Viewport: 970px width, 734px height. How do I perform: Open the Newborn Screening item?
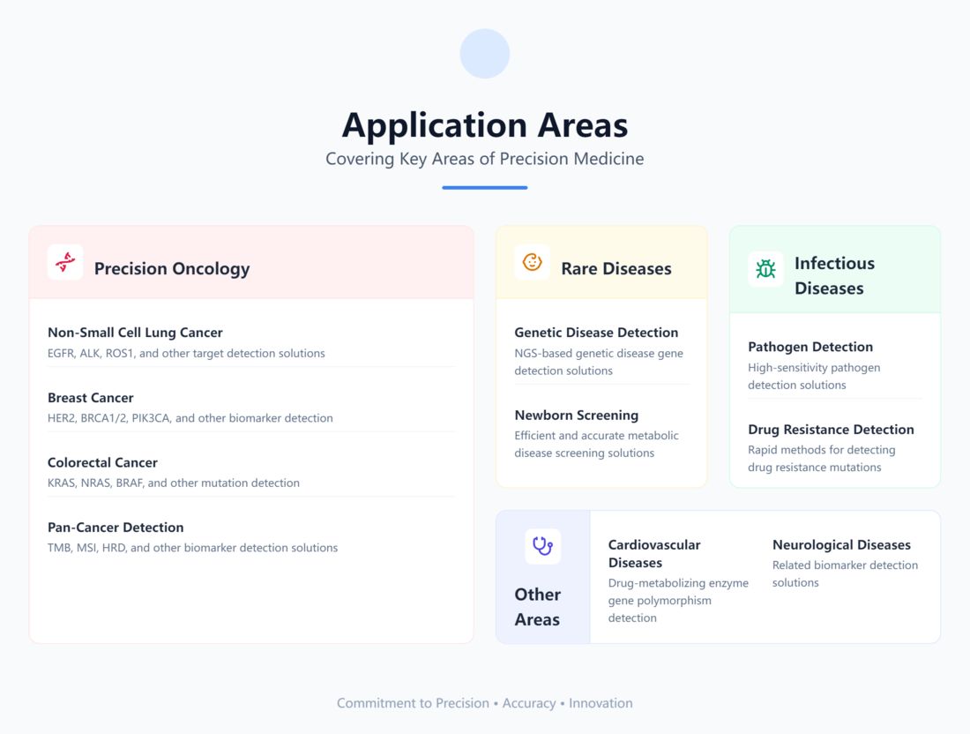click(576, 415)
